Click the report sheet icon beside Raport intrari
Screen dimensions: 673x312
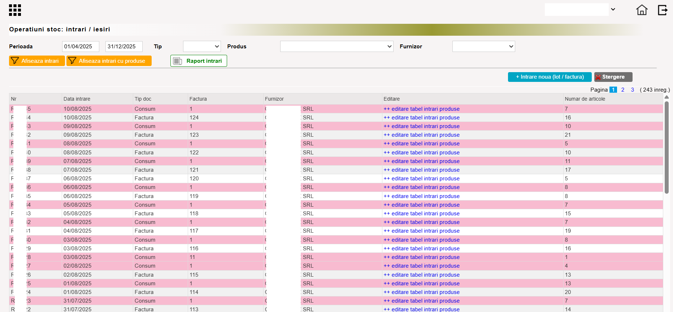pos(177,61)
